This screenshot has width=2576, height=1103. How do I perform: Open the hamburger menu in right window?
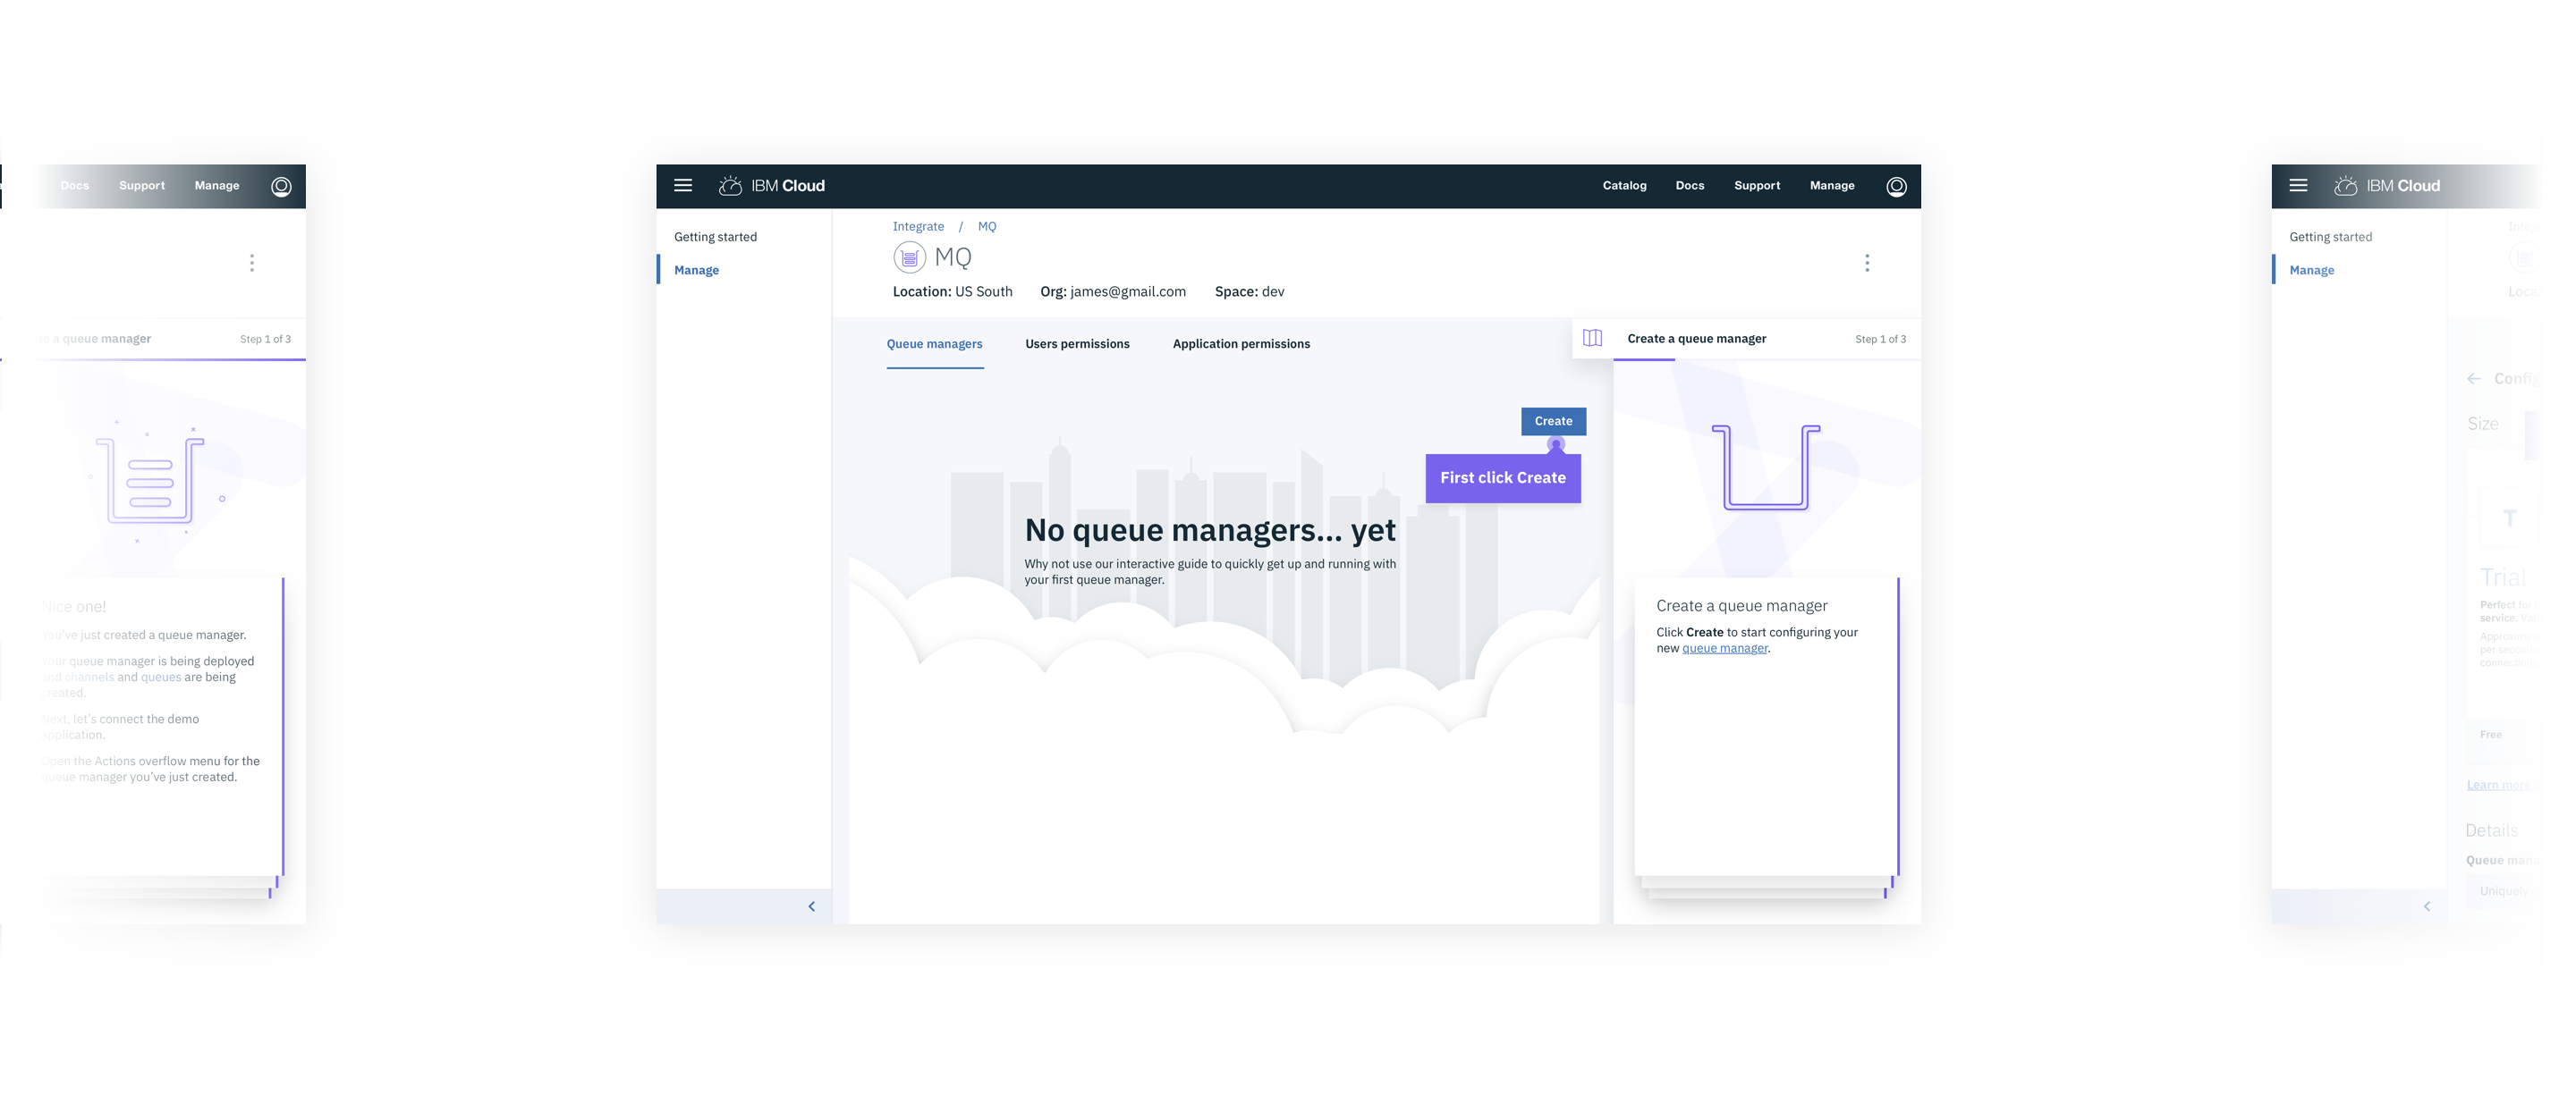pyautogui.click(x=2298, y=186)
